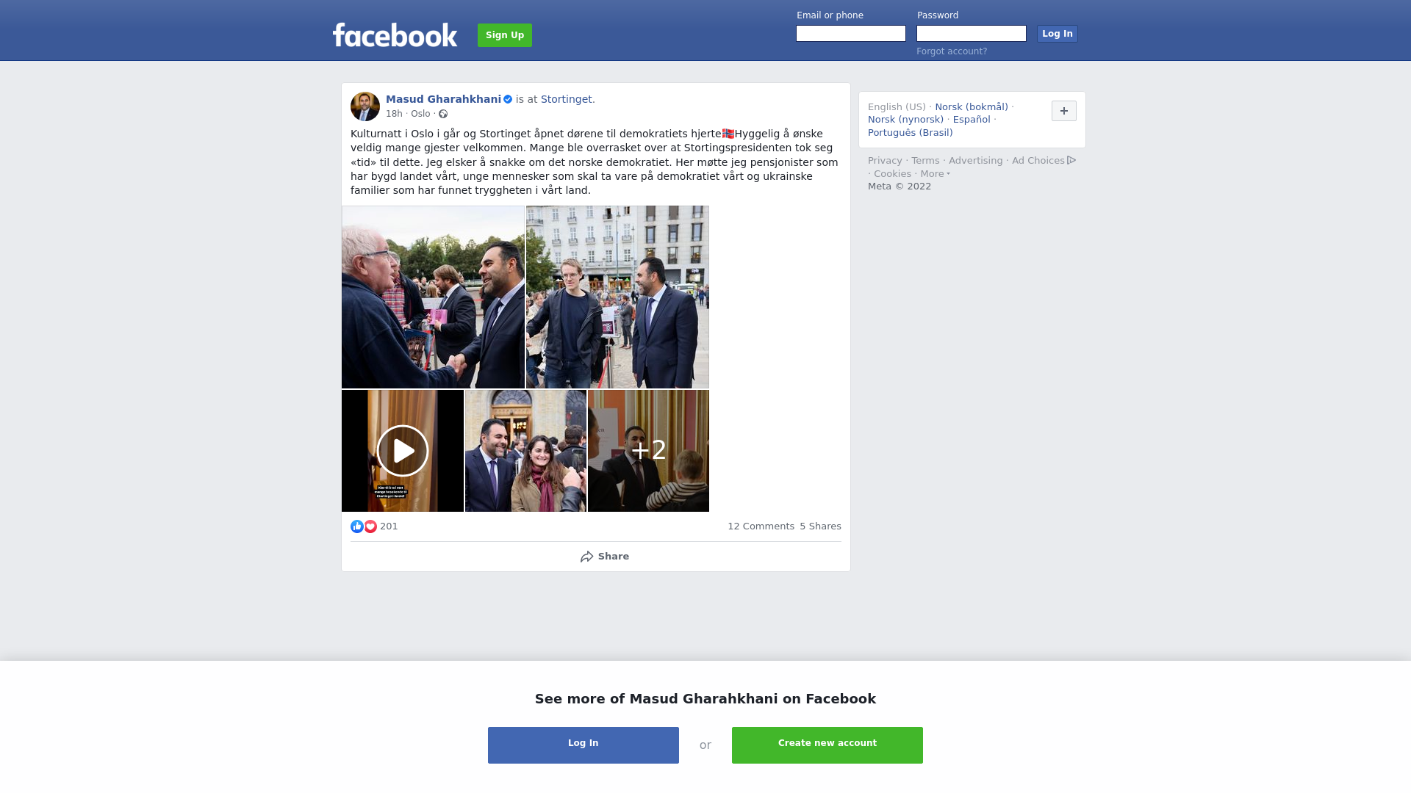Click Create new account button
Screen dimensions: 1411x793
pos(827,745)
